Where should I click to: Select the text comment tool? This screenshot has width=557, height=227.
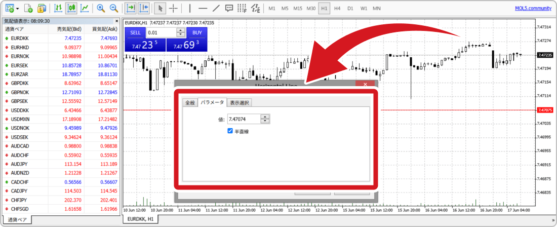point(229,8)
